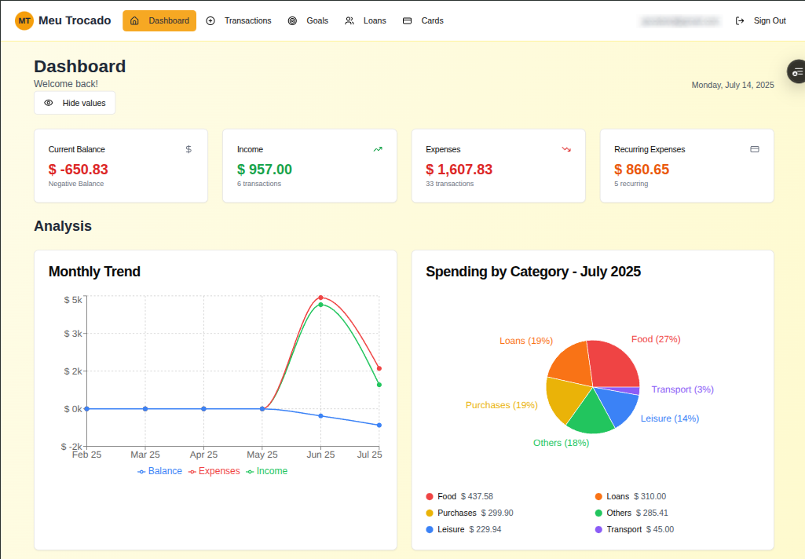
Task: Click the MT logo icon
Action: [24, 20]
